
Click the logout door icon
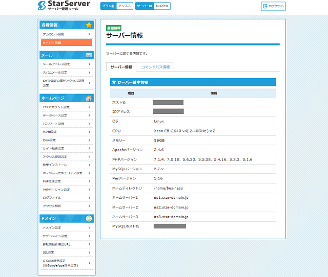[x=265, y=6]
